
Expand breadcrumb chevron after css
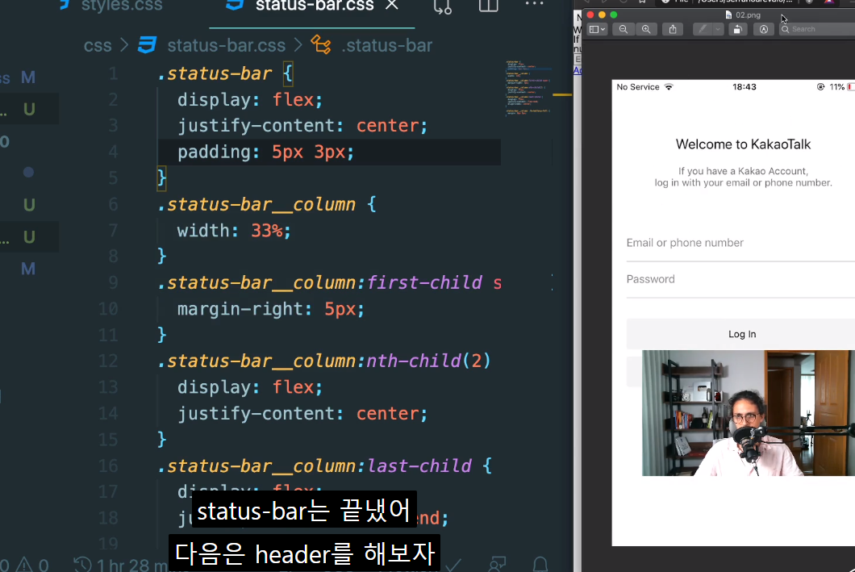[124, 45]
